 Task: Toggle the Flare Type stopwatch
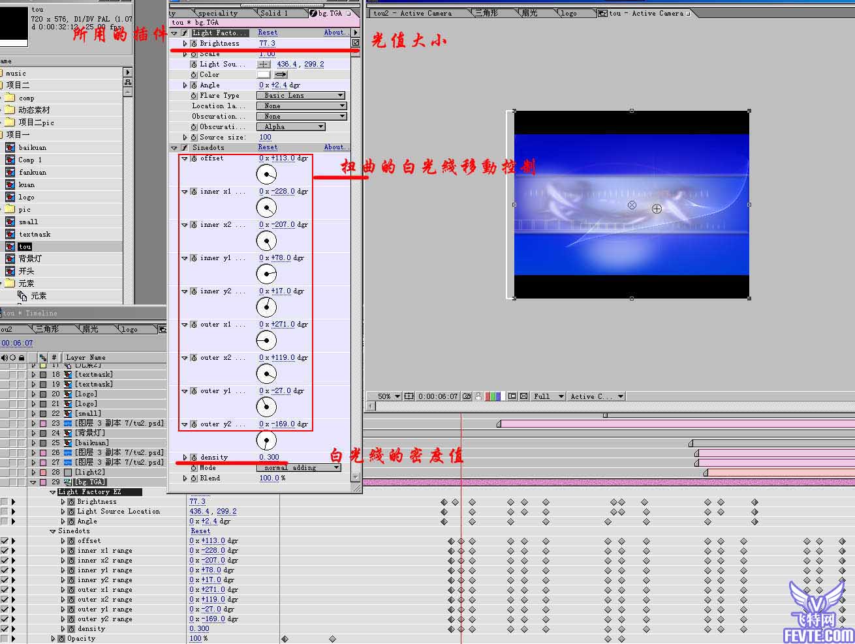tap(194, 96)
